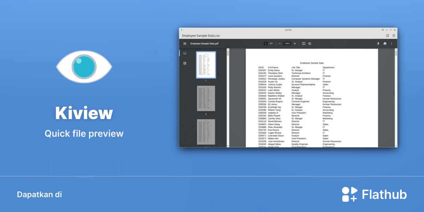This screenshot has height=212, width=424.
Task: Zoom out with the minus button
Action: (280, 43)
